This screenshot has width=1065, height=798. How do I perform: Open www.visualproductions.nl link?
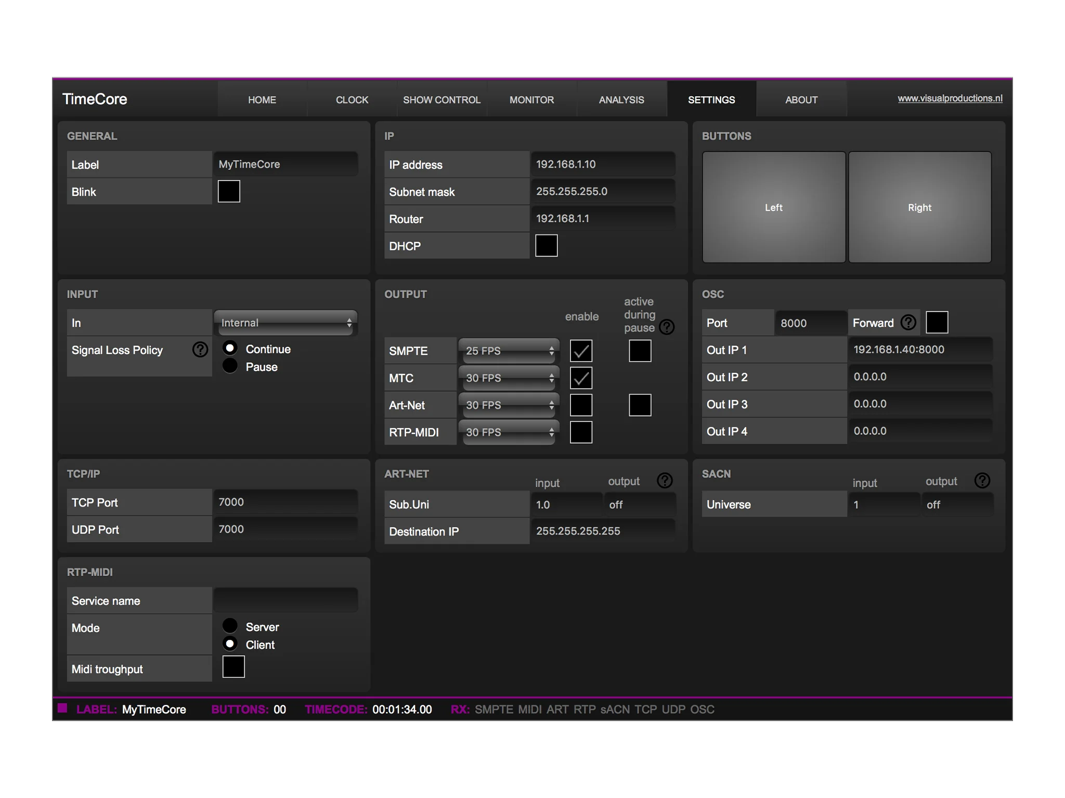(950, 98)
